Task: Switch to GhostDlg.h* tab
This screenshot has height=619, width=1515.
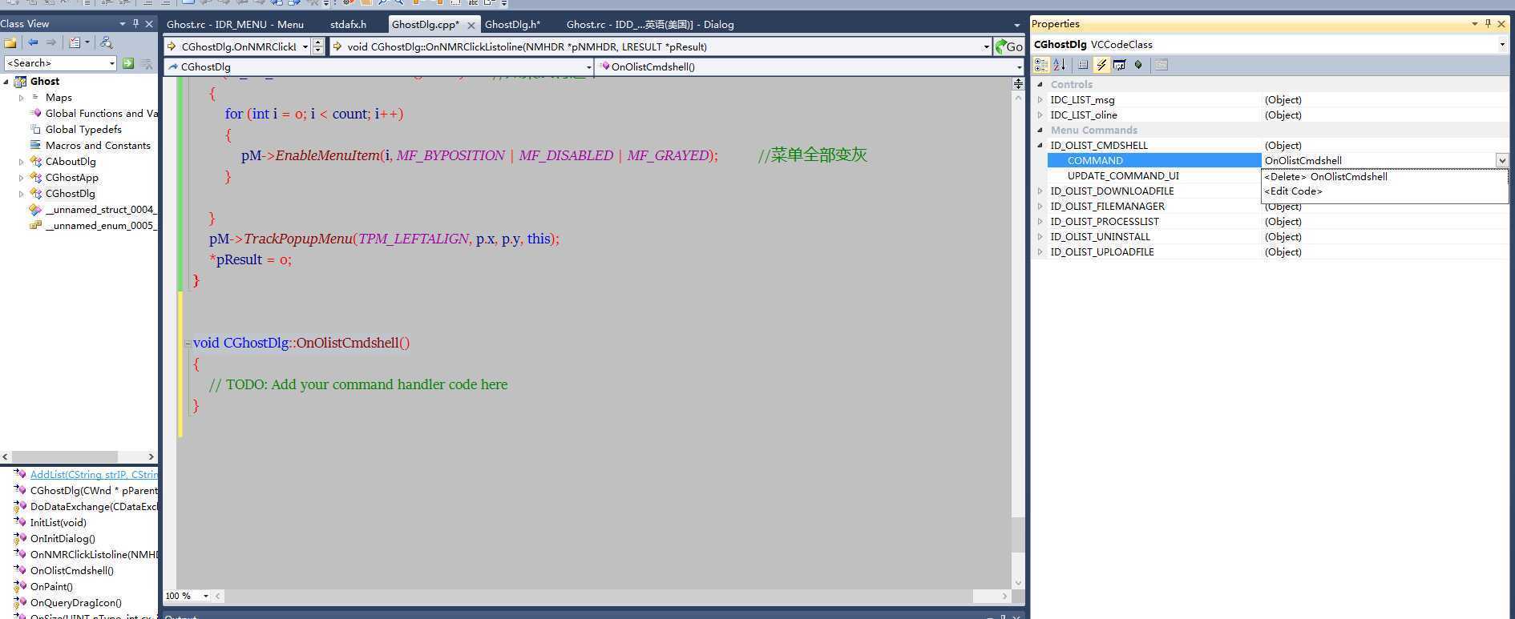Action: tap(512, 25)
